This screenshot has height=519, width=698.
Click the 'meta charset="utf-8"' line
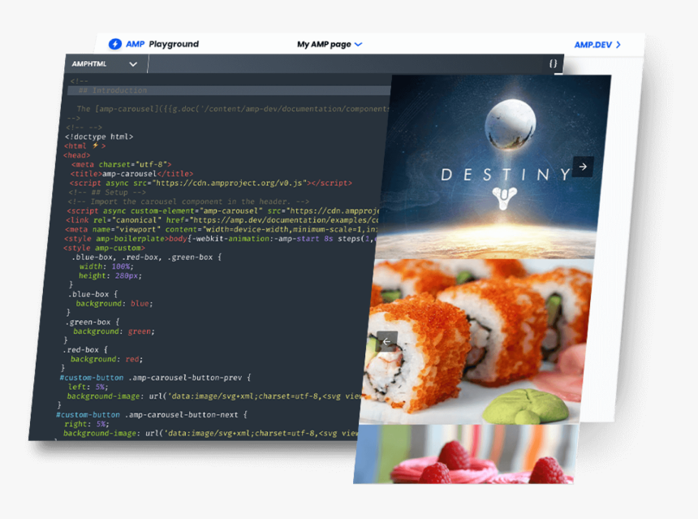121,165
